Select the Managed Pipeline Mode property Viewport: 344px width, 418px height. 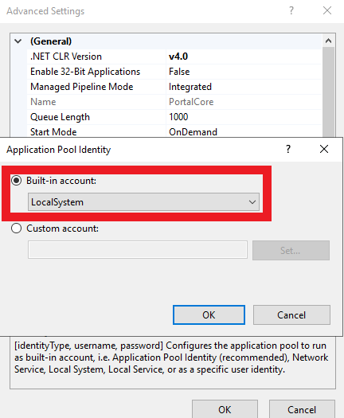pyautogui.click(x=81, y=87)
